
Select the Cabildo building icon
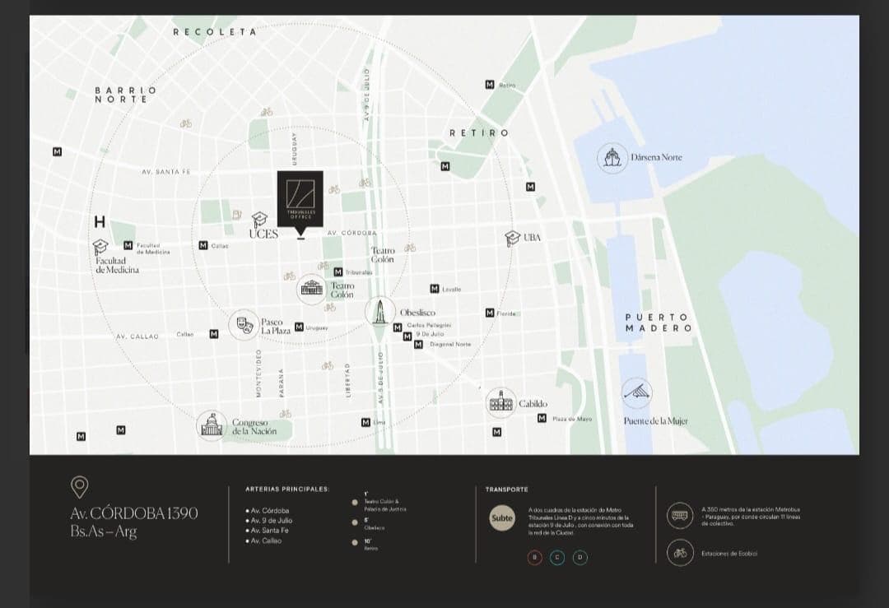click(500, 403)
